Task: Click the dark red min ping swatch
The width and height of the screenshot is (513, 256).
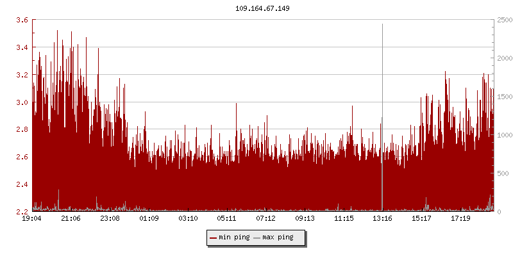Action: pos(213,238)
